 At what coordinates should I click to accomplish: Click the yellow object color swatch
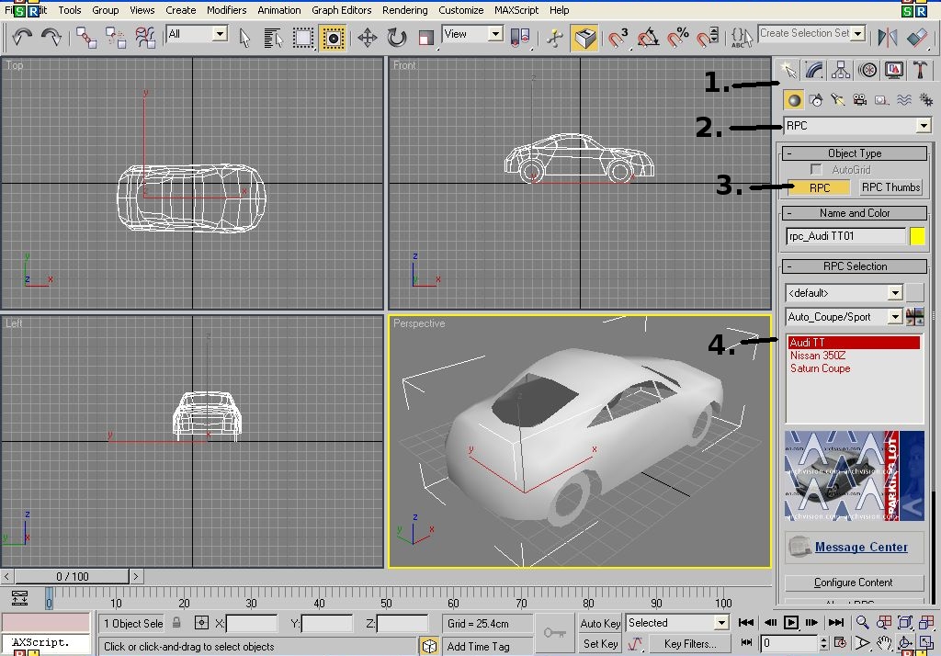917,236
